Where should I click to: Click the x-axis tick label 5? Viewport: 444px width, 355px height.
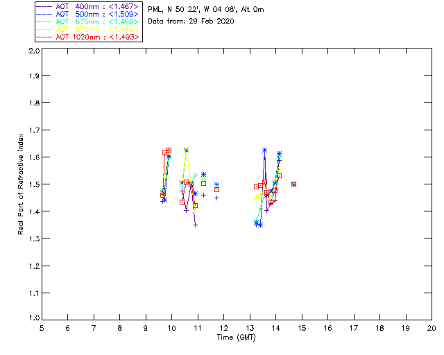tap(42, 328)
